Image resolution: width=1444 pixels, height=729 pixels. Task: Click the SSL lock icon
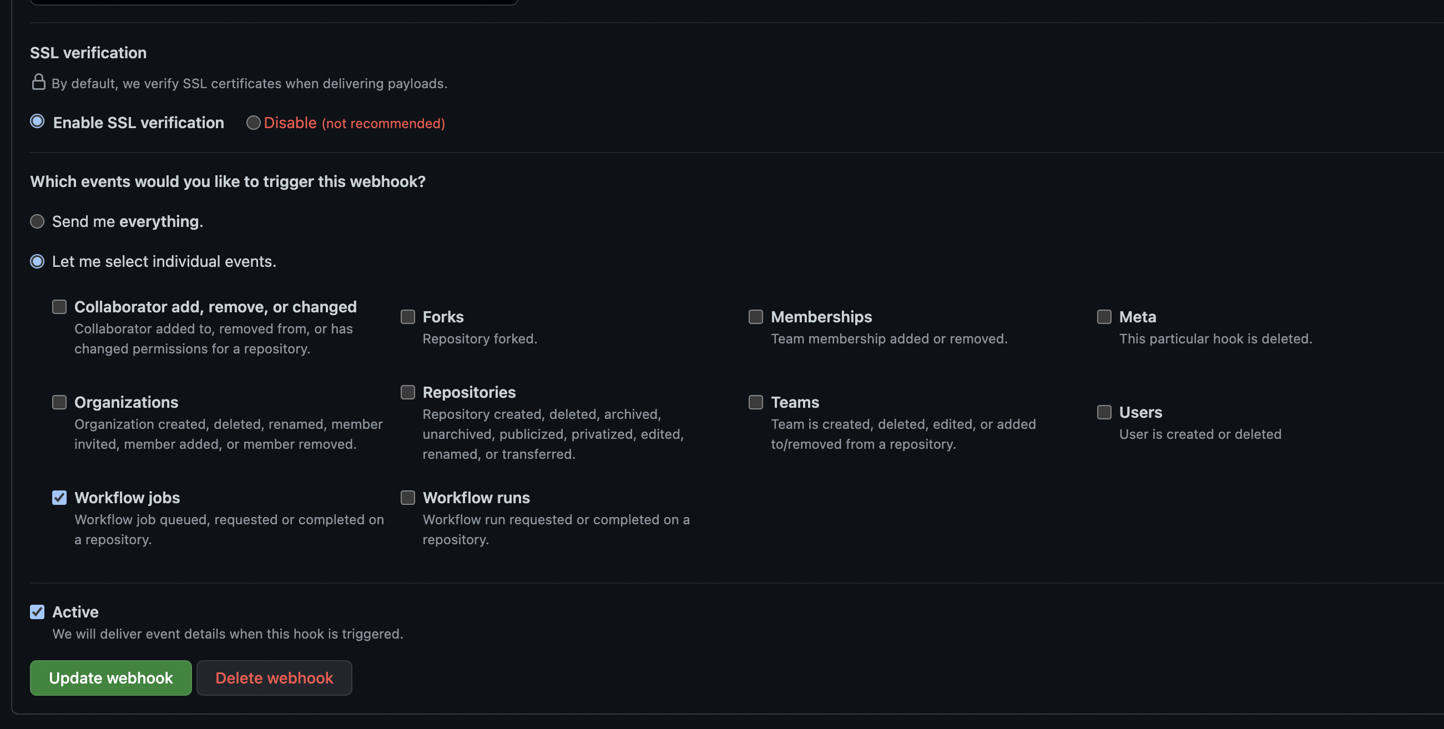click(x=38, y=82)
